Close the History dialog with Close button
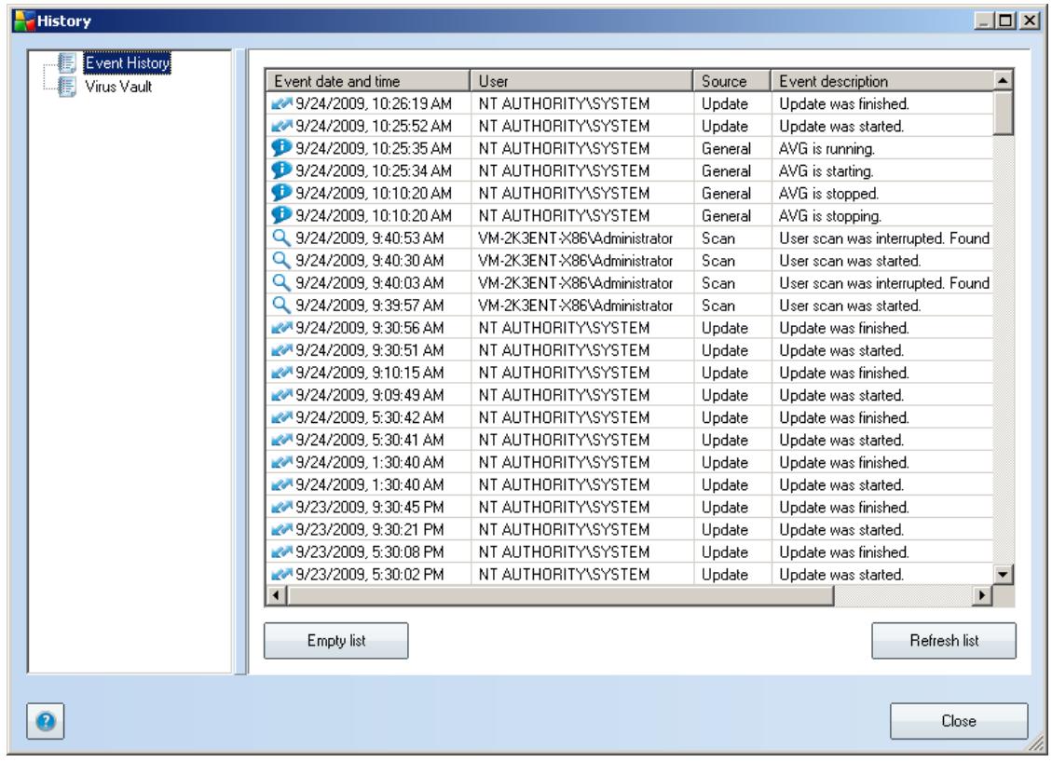Viewport: 1052px width, 762px height. (959, 721)
